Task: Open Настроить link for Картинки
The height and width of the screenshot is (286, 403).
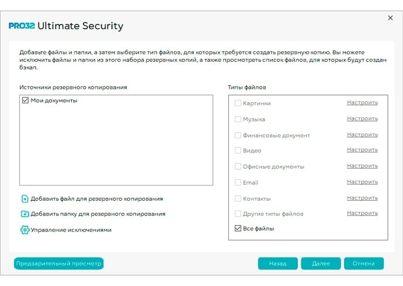Action: click(362, 103)
